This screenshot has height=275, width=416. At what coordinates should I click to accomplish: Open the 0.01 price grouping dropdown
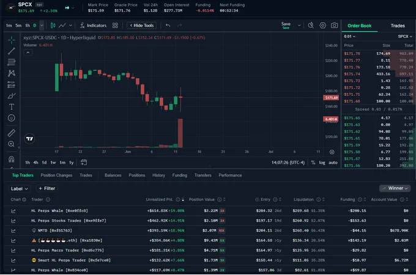click(x=349, y=36)
